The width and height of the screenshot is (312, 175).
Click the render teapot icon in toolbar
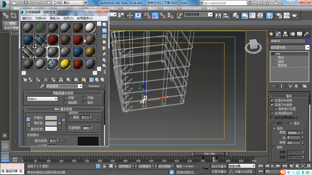(295, 15)
